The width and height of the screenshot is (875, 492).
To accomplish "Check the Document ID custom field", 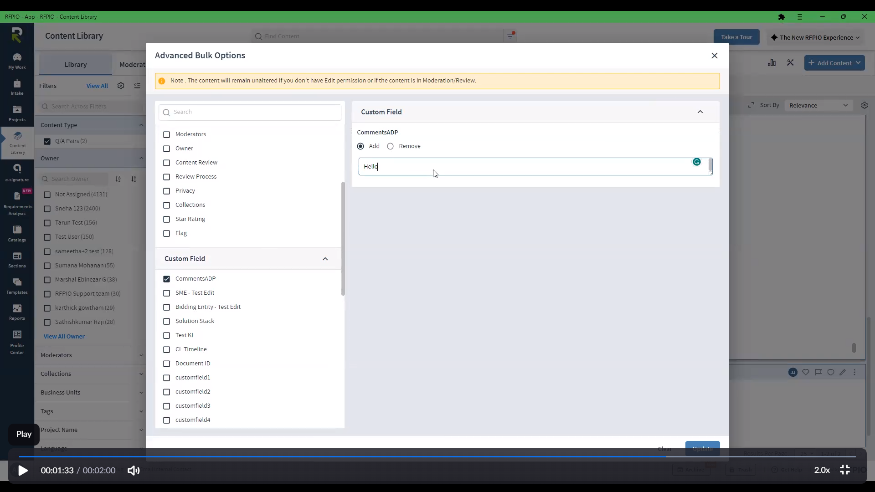I will click(166, 364).
